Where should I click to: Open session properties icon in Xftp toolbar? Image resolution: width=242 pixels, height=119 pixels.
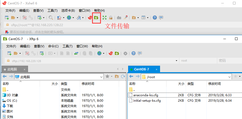click(x=42, y=53)
